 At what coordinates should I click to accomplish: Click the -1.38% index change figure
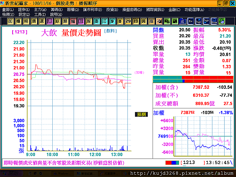(x=226, y=112)
